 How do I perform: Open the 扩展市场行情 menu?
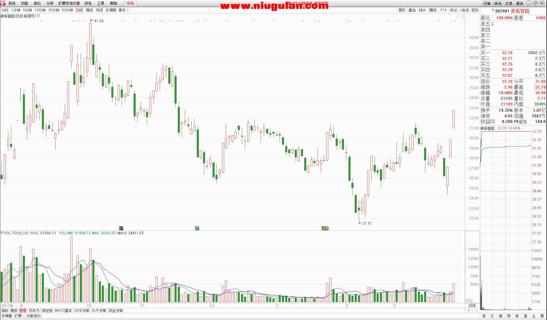point(69,3)
